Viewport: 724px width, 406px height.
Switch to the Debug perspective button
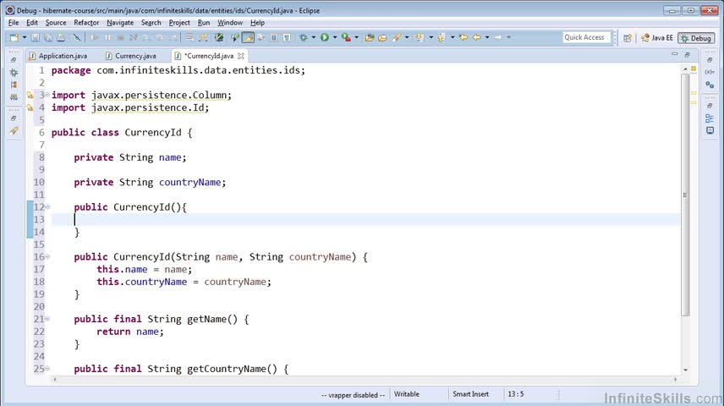pyautogui.click(x=696, y=38)
